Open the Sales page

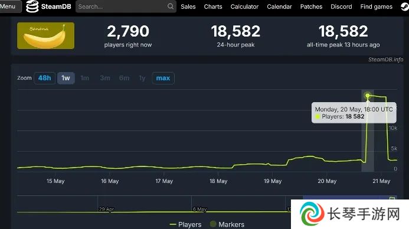tap(188, 6)
